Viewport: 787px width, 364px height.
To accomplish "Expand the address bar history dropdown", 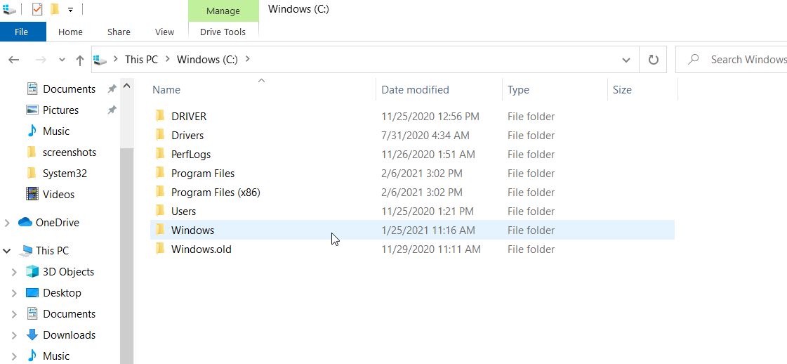I will 626,60.
